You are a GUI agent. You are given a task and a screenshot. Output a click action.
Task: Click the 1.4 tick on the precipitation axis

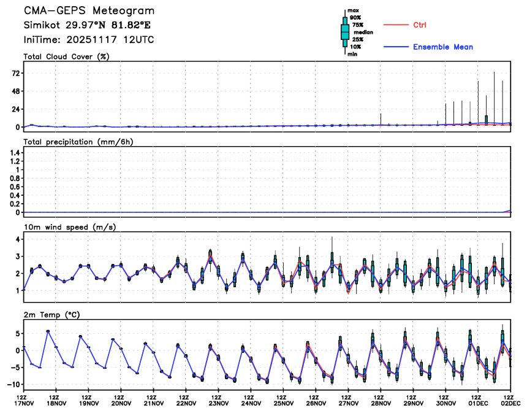15,153
